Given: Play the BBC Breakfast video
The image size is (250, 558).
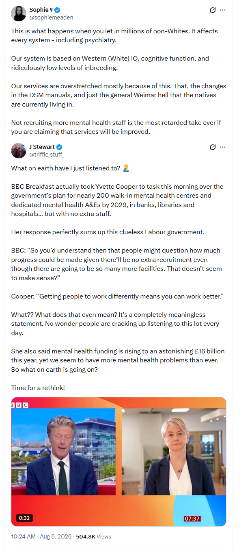Looking at the screenshot, I should click(119, 462).
